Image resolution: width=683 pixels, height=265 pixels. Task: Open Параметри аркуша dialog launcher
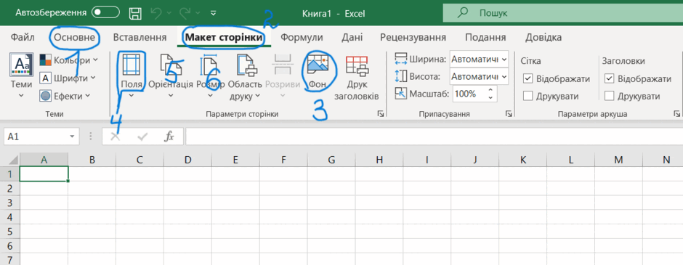(x=677, y=115)
